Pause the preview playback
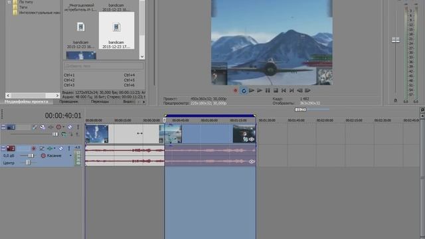The height and width of the screenshot is (239, 425). pos(268,90)
